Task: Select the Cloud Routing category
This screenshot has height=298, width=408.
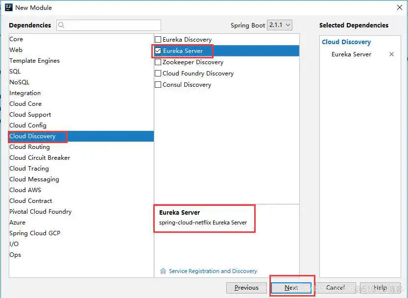Action: 29,147
